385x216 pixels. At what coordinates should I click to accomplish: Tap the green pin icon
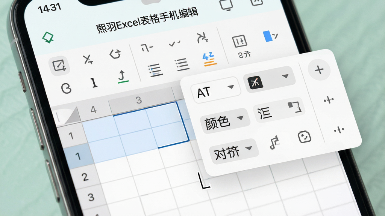point(48,37)
